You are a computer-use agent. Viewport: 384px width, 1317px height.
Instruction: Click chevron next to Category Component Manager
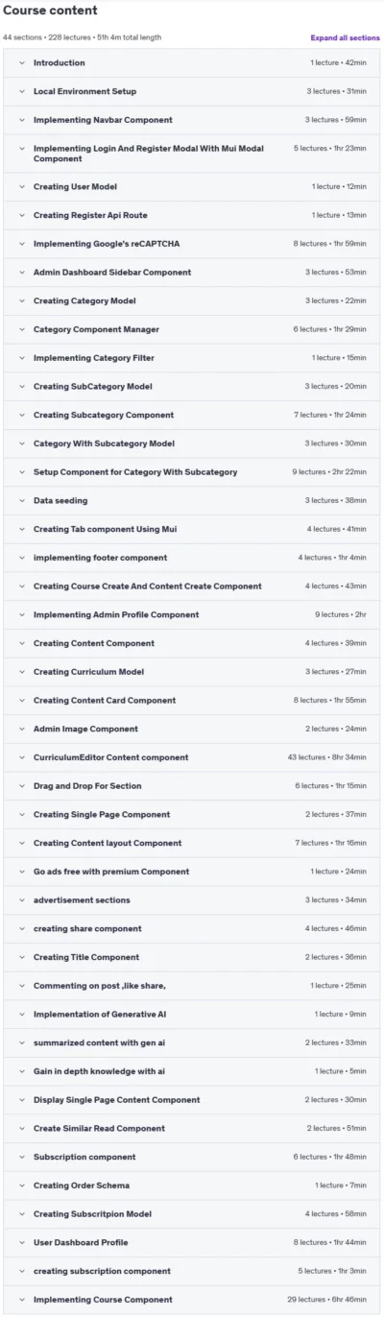coord(21,329)
